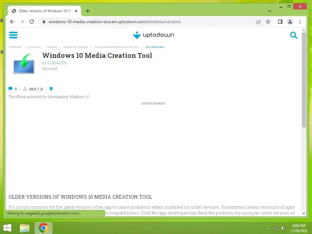Click the share this page icon
Screen dimensions: 312x234
pos(258,22)
